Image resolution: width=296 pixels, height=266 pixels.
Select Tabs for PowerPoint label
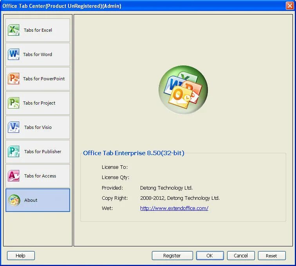tap(44, 79)
